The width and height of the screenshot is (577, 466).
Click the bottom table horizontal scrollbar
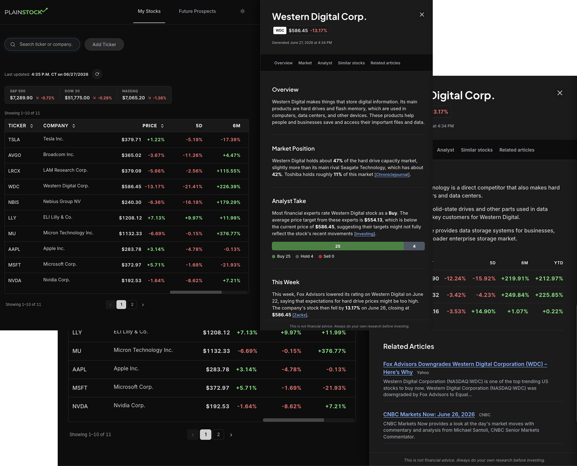point(293,420)
